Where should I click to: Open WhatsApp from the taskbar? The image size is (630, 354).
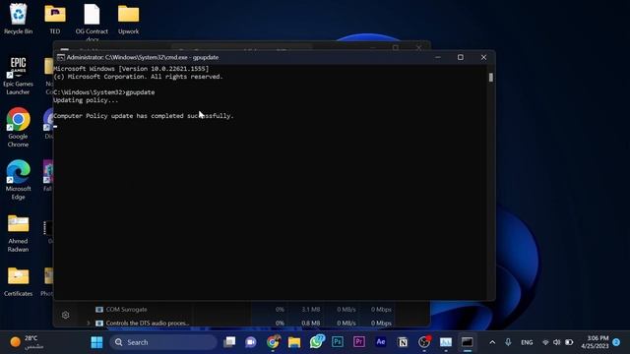[x=317, y=342]
